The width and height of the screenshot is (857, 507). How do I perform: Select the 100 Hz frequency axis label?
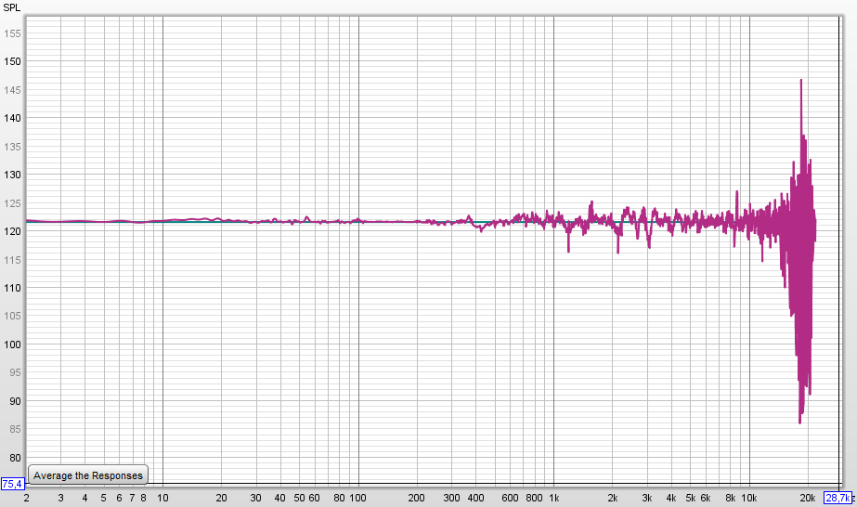[358, 499]
